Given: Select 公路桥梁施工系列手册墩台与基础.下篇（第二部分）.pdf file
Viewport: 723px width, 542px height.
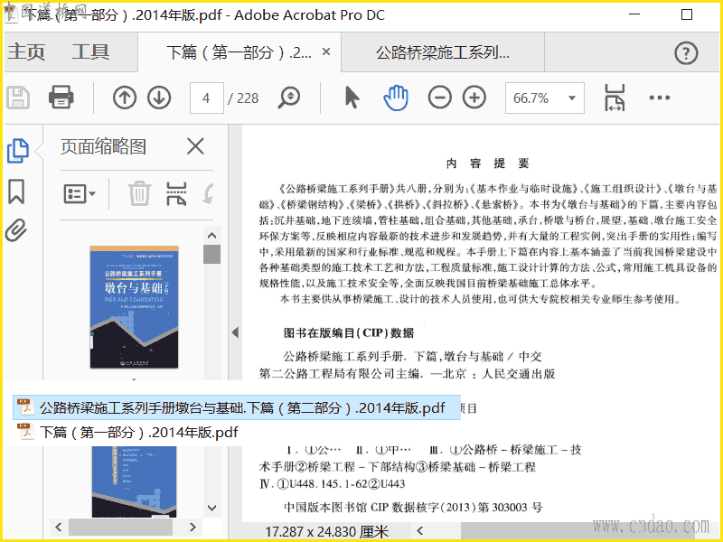Looking at the screenshot, I should point(237,408).
